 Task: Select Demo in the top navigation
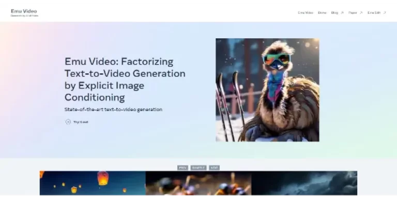[322, 12]
